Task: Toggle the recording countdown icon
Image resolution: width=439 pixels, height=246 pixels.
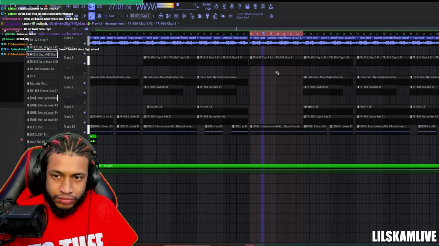Action: pyautogui.click(x=84, y=6)
